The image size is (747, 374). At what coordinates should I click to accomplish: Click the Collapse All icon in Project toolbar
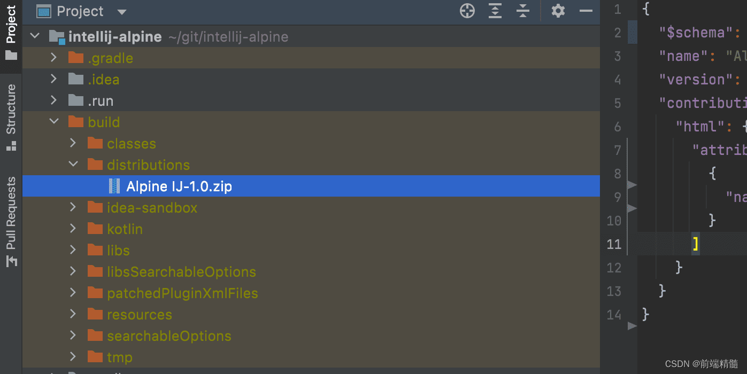click(522, 11)
